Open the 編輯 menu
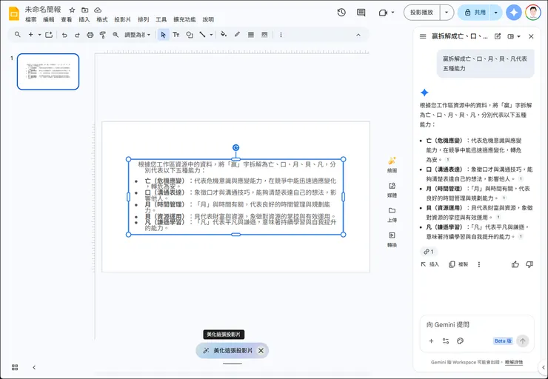The height and width of the screenshot is (379, 548). (49, 20)
